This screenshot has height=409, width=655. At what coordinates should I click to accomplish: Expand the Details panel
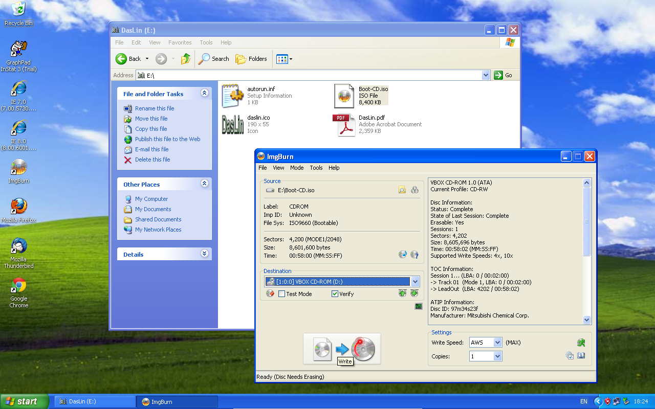coord(205,254)
